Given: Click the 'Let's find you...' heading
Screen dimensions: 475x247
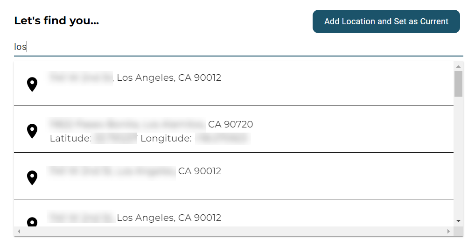Looking at the screenshot, I should tap(56, 21).
